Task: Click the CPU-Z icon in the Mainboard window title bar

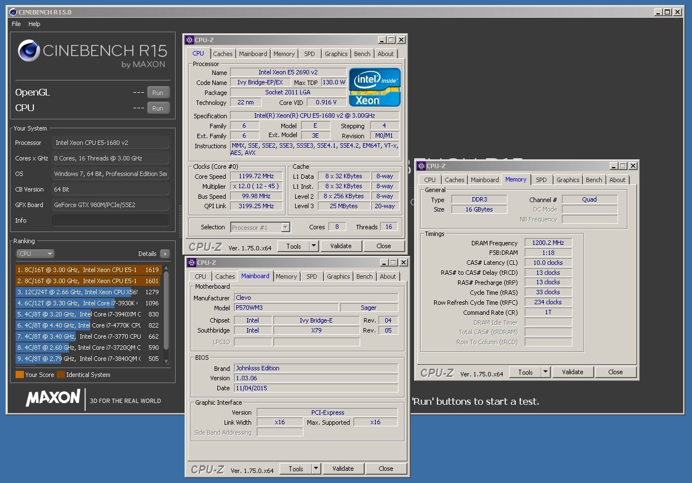Action: coord(192,263)
